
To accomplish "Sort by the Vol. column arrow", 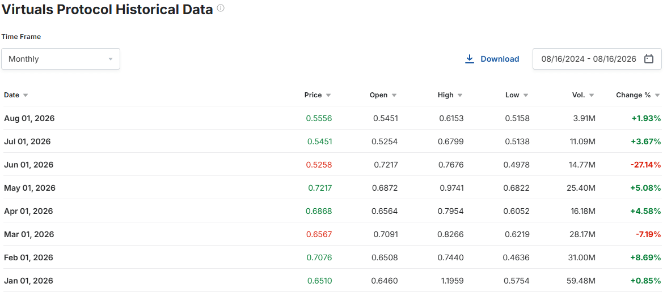I will pyautogui.click(x=592, y=96).
